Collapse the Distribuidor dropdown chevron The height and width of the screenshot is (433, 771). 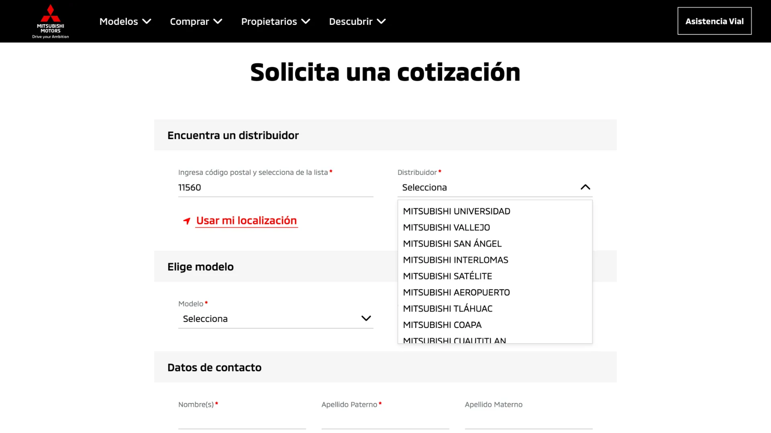585,187
